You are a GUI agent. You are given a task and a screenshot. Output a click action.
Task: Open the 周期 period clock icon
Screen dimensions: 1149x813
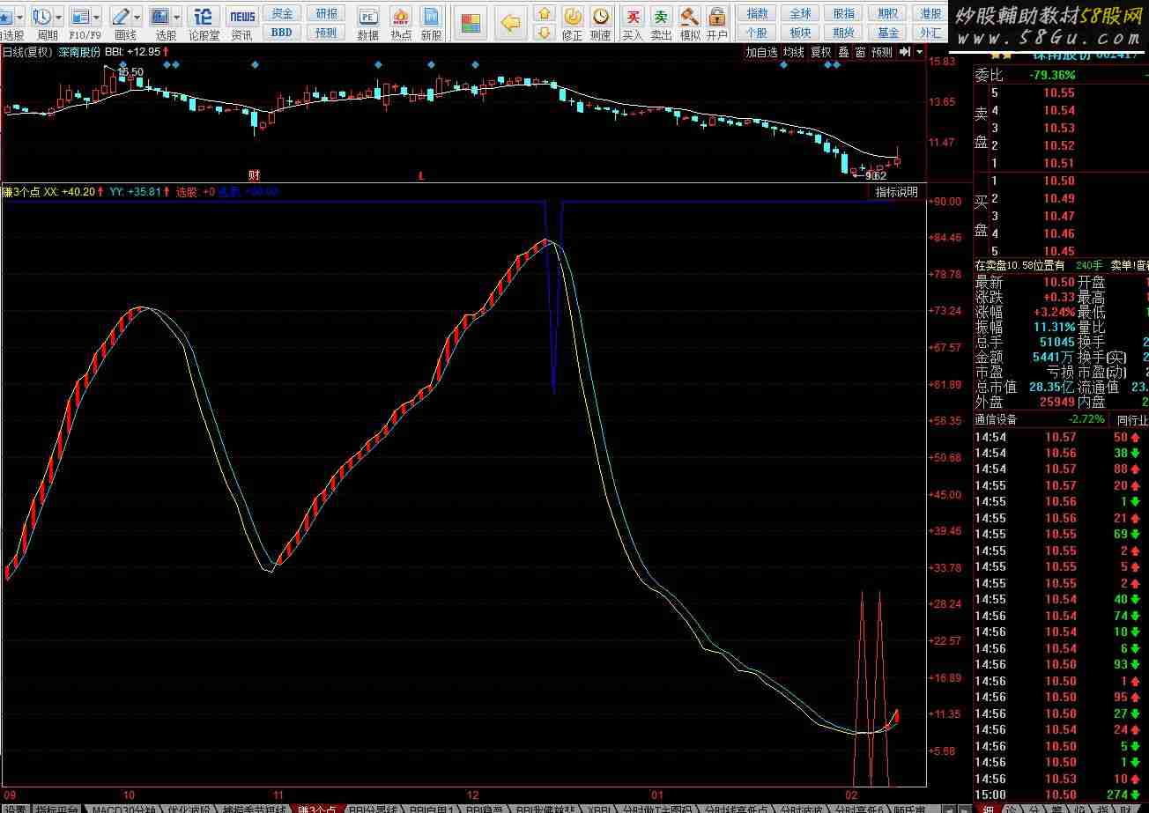click(41, 16)
